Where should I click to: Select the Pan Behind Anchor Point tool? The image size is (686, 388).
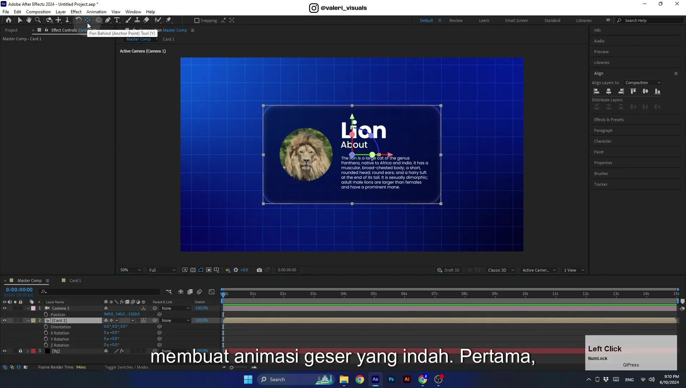click(88, 20)
